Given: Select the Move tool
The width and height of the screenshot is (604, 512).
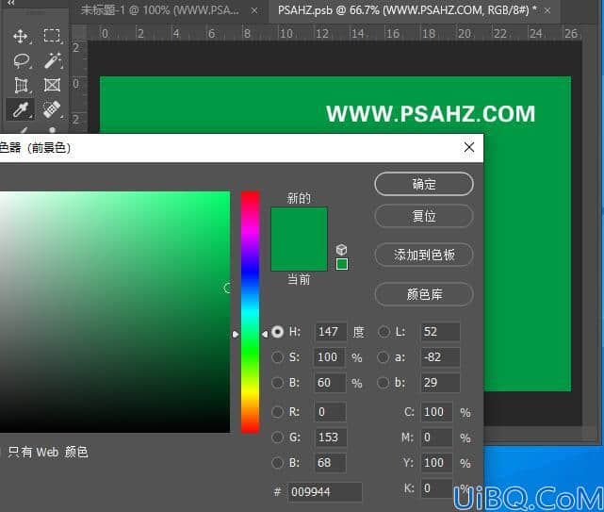Looking at the screenshot, I should click(x=20, y=36).
